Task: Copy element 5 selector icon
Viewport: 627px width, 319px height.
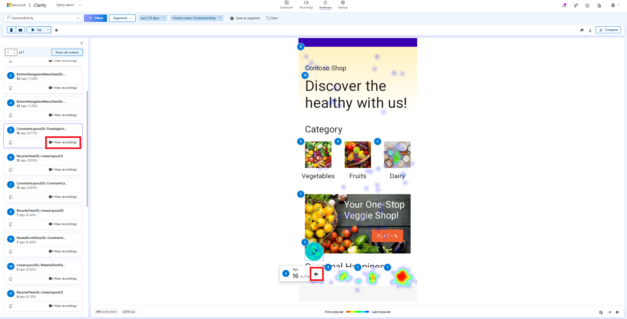Action: (11, 143)
